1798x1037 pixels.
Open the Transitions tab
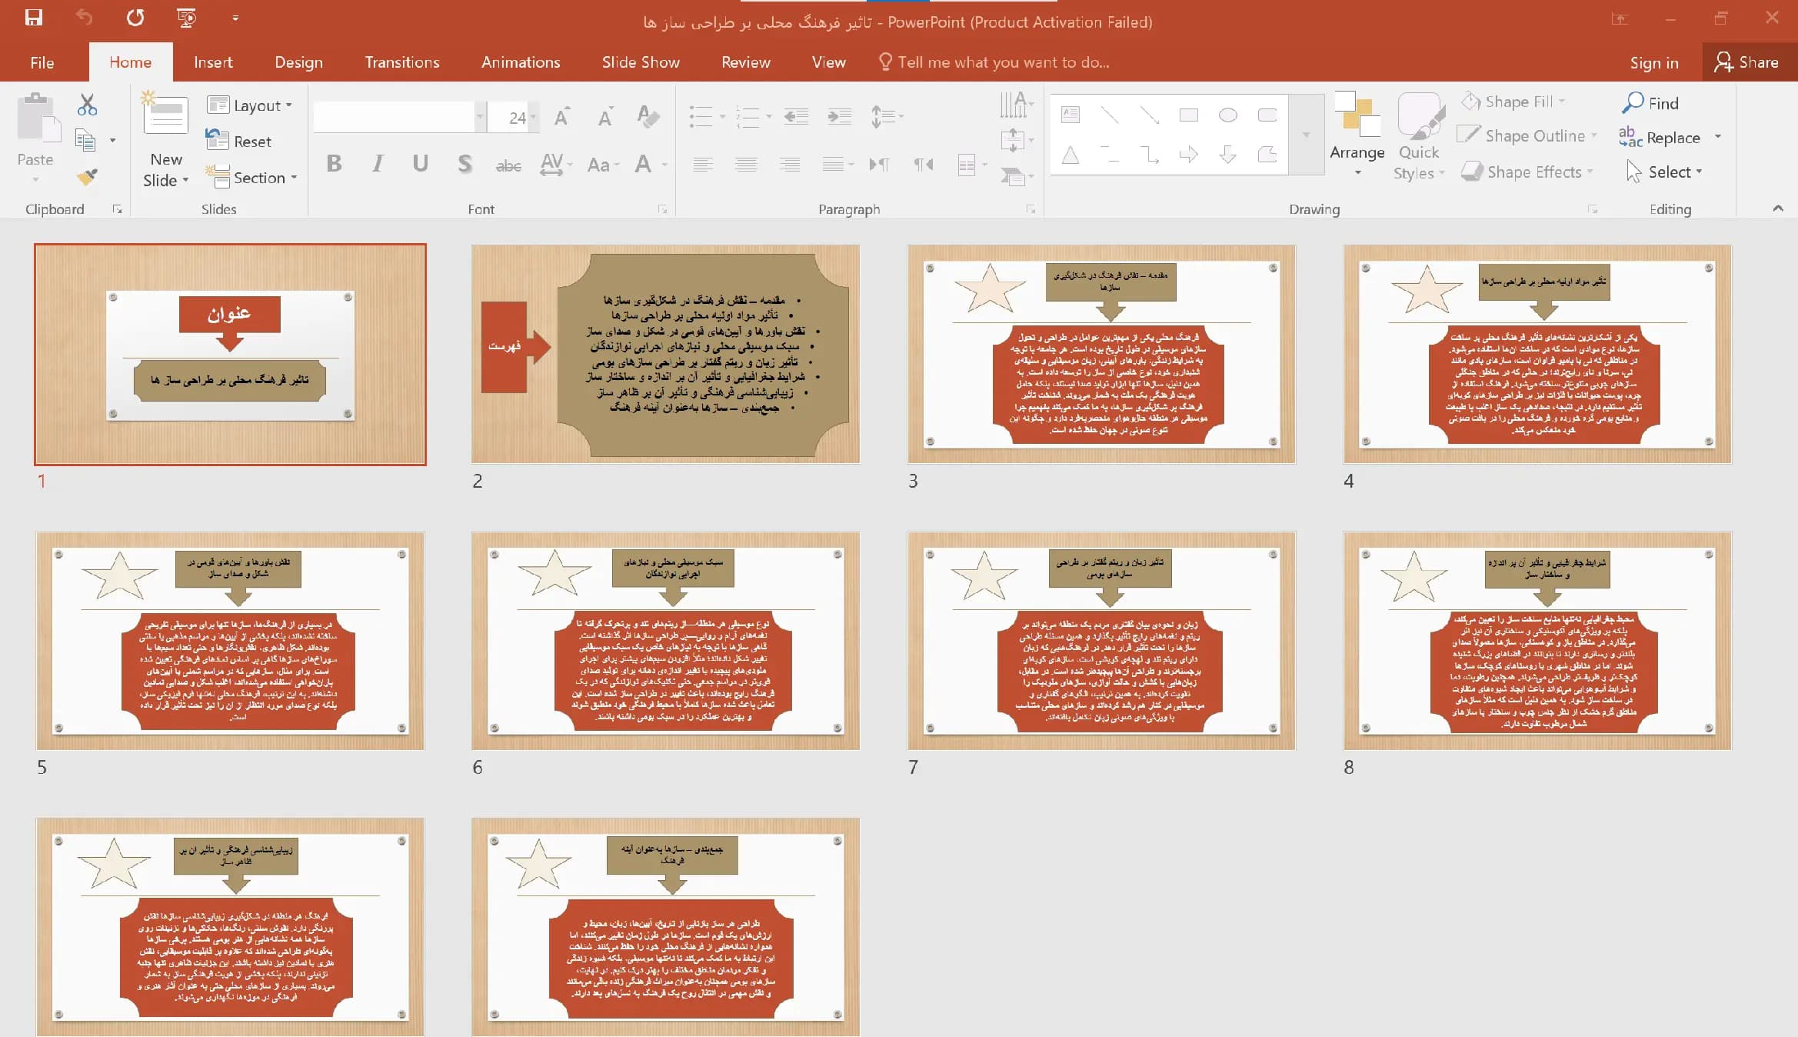click(402, 62)
